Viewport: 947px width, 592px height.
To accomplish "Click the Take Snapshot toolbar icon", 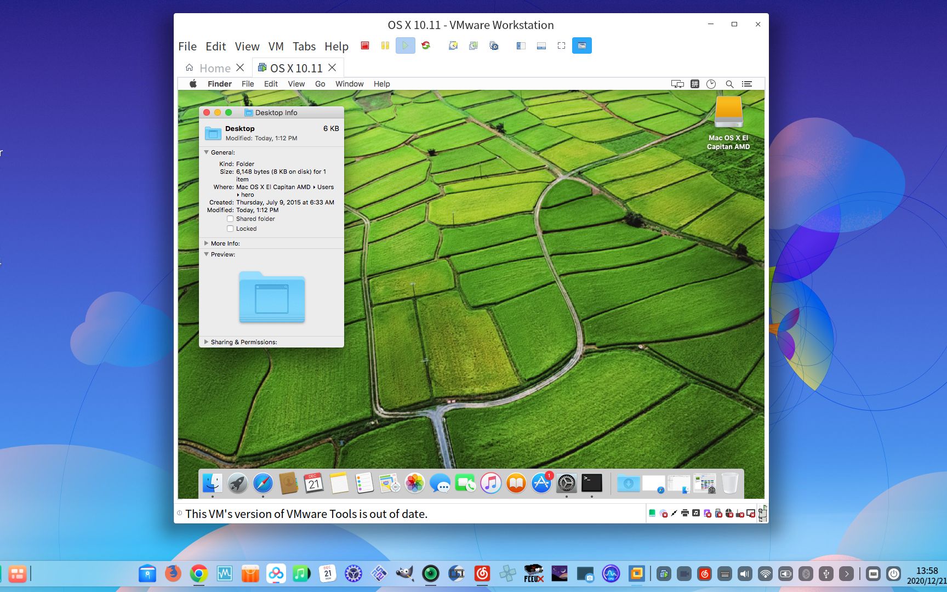I will click(x=453, y=45).
